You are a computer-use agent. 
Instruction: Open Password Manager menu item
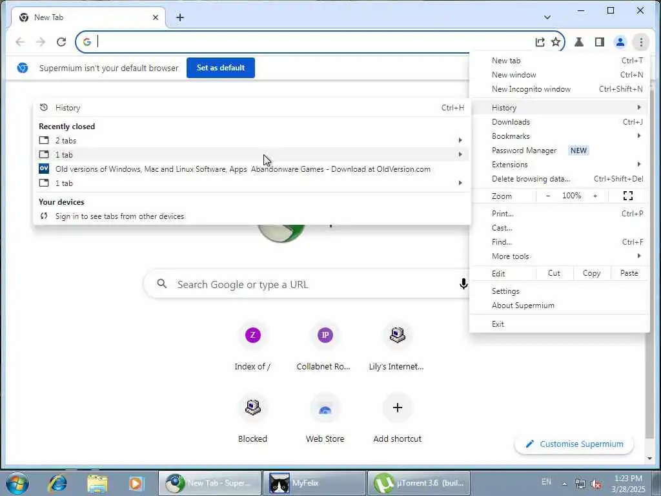(560, 150)
